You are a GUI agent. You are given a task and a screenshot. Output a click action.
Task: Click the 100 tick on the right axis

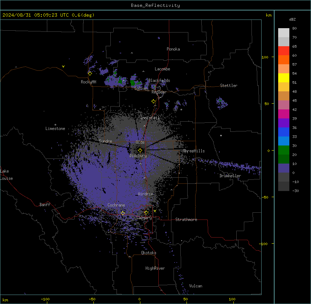[x=265, y=57]
